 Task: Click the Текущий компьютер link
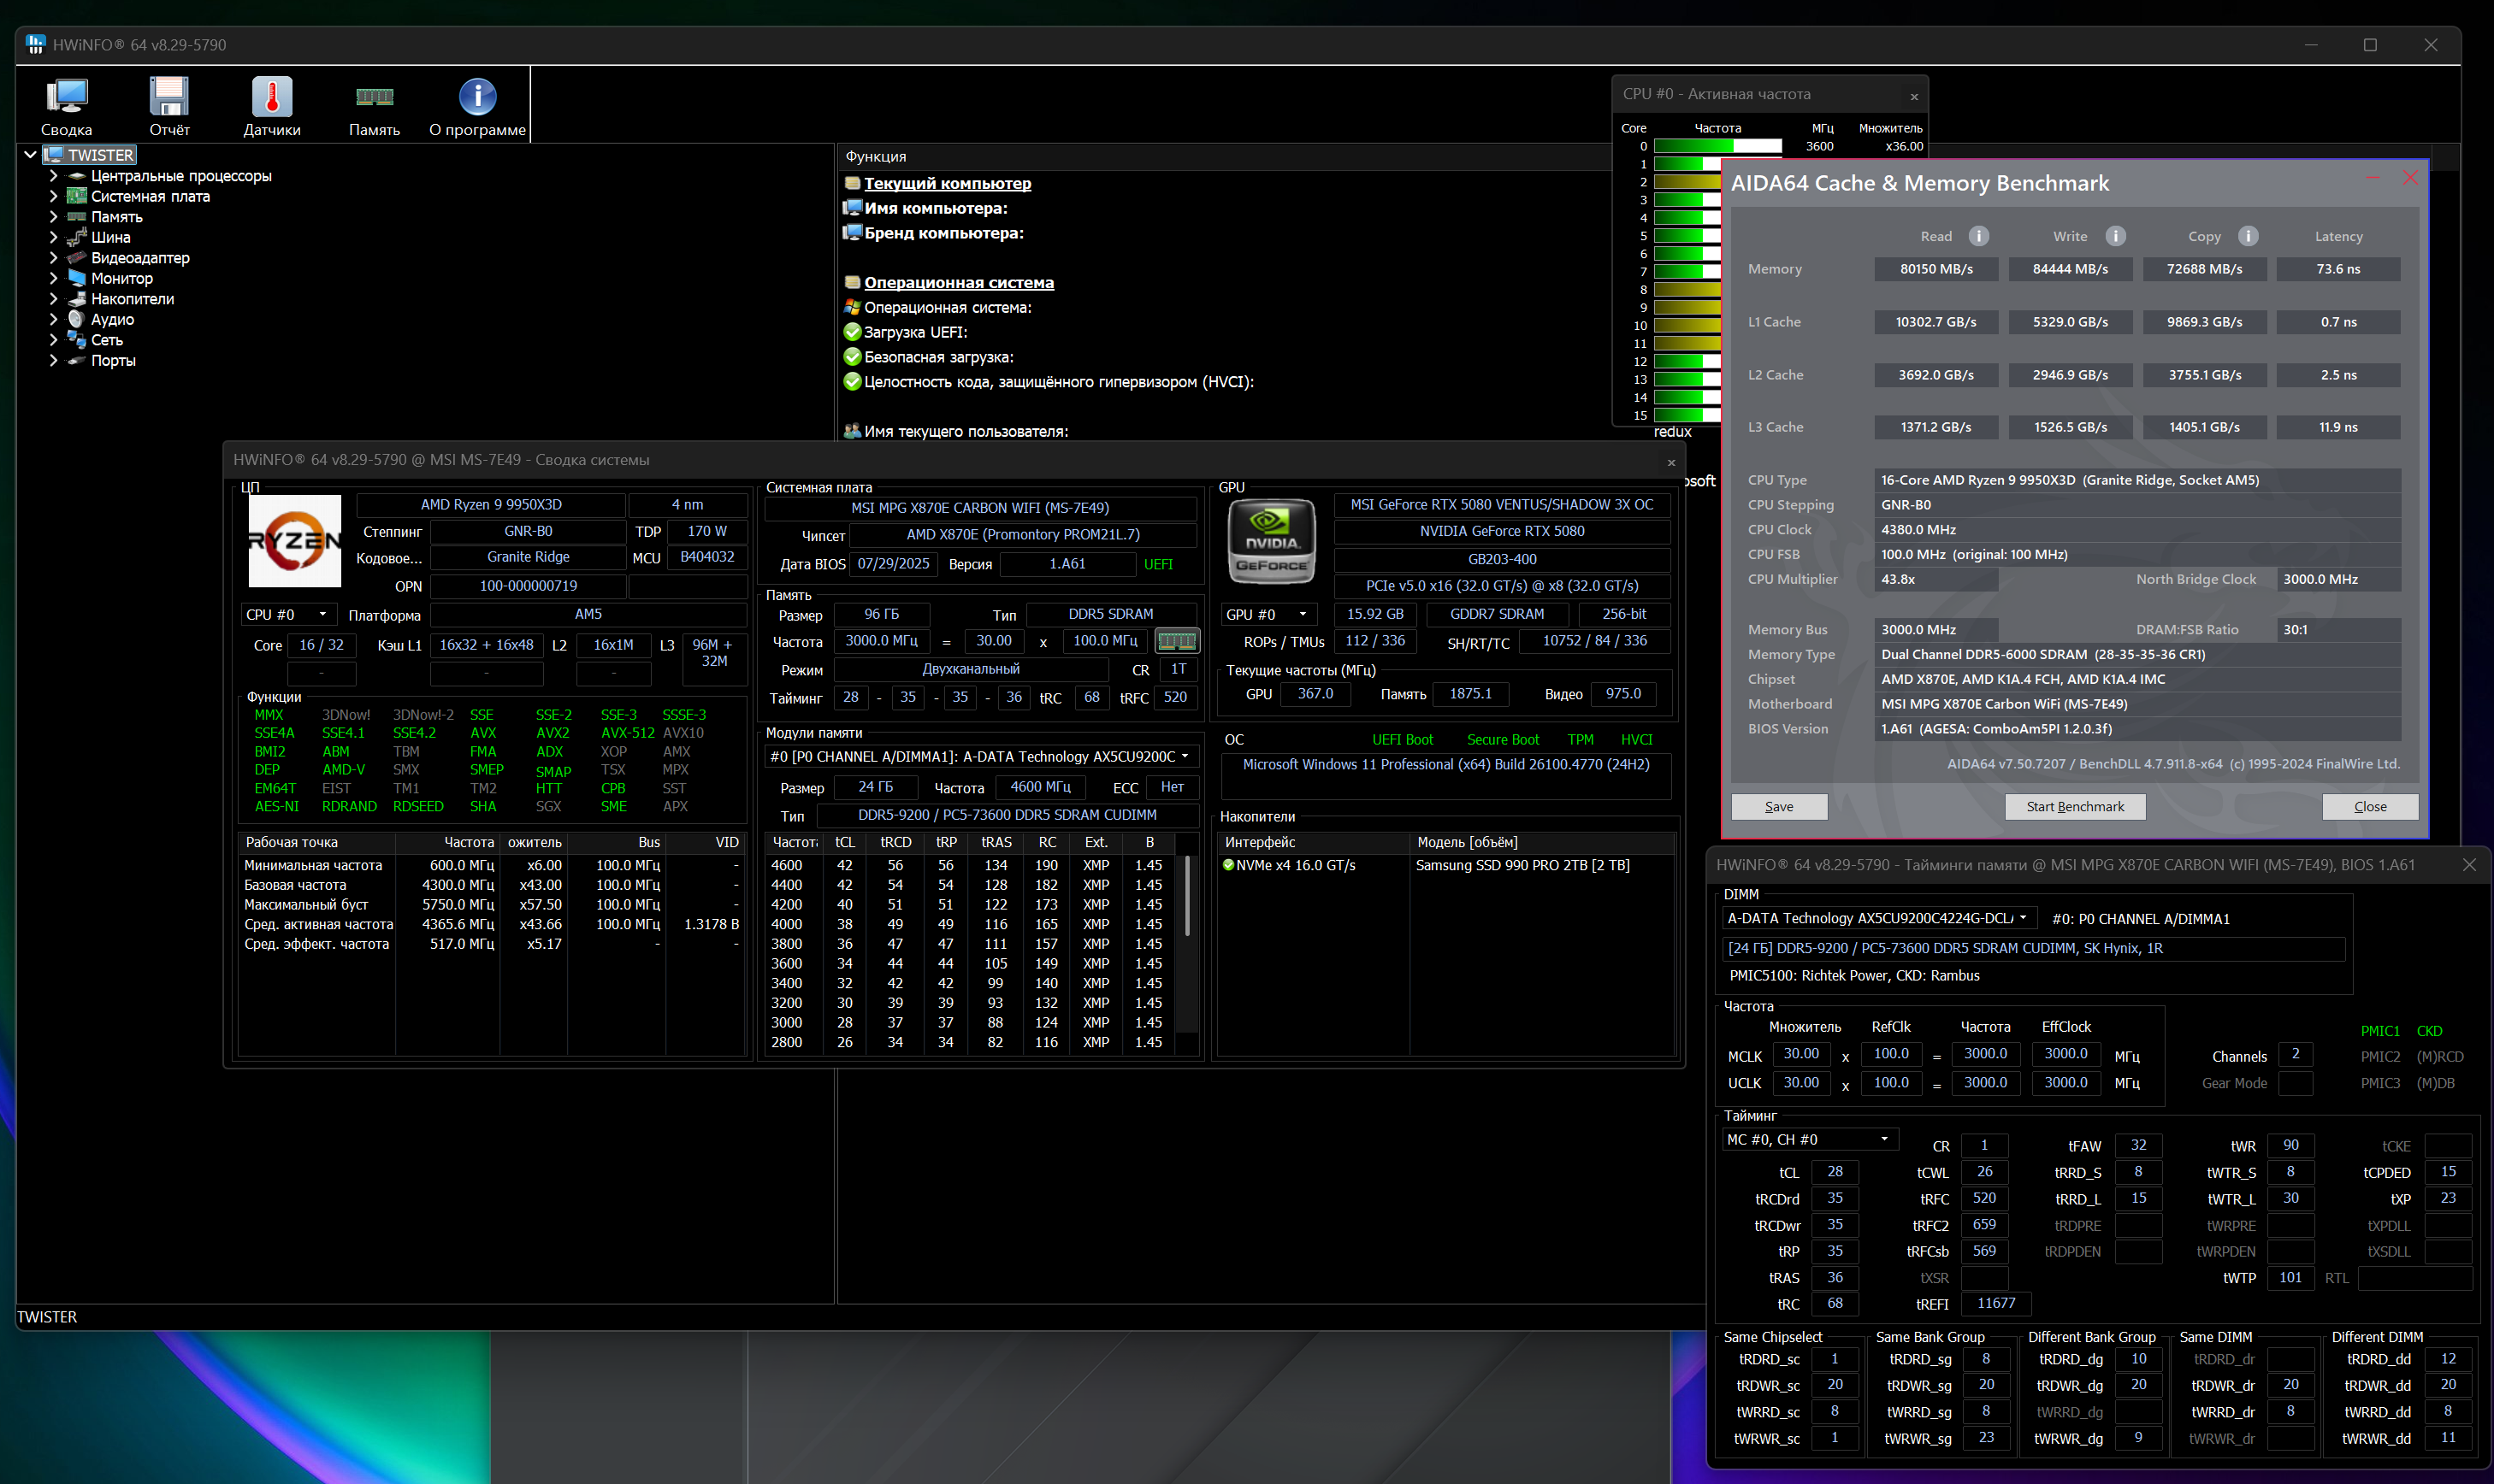point(947,184)
